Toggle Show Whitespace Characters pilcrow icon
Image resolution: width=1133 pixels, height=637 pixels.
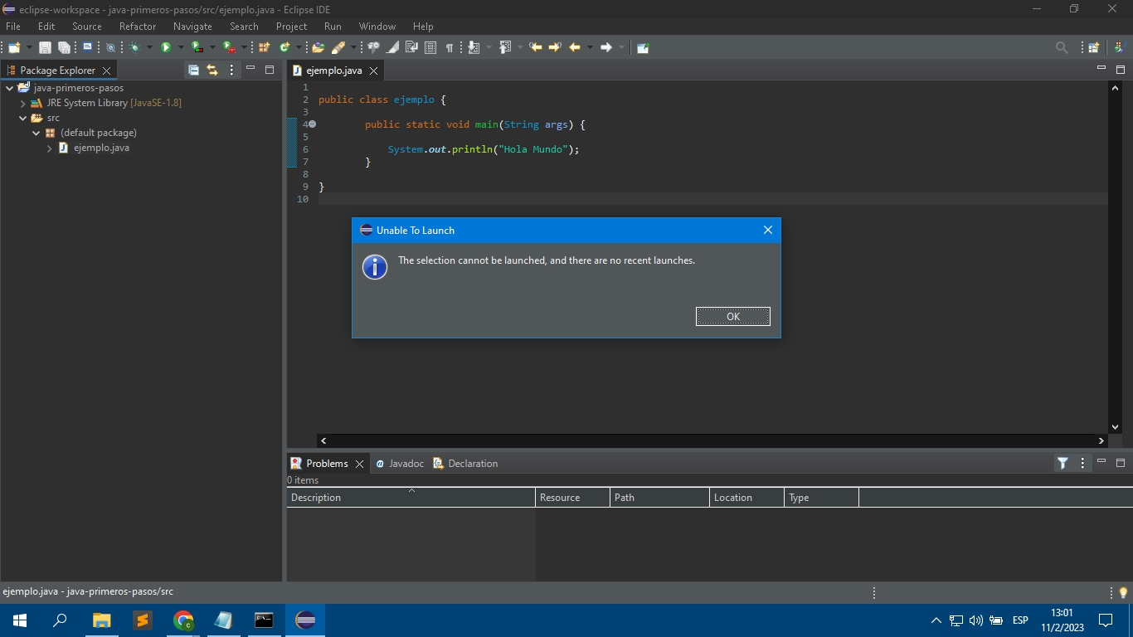(x=450, y=47)
